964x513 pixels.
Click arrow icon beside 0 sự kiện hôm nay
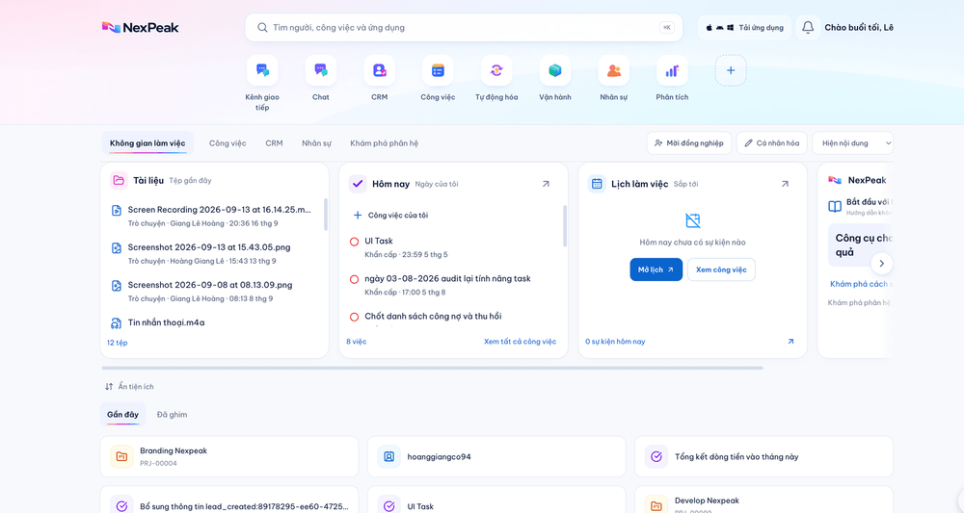(790, 341)
